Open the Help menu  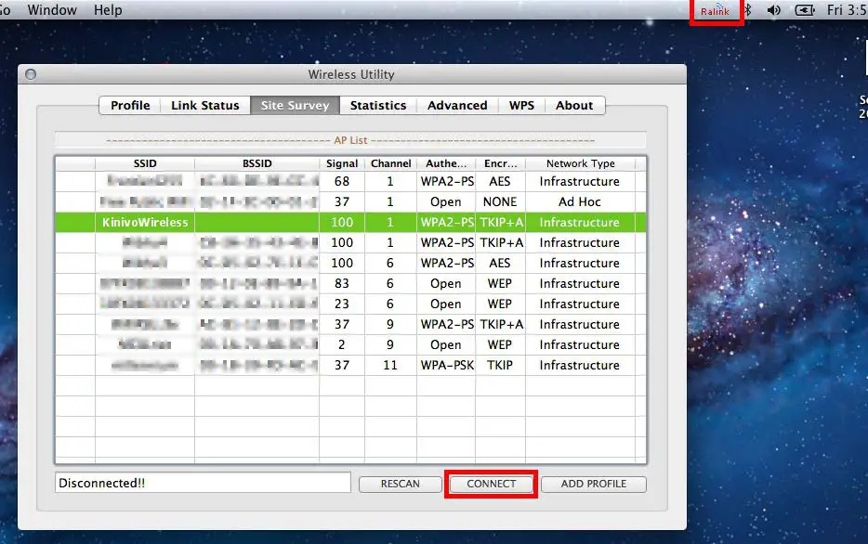[x=108, y=10]
